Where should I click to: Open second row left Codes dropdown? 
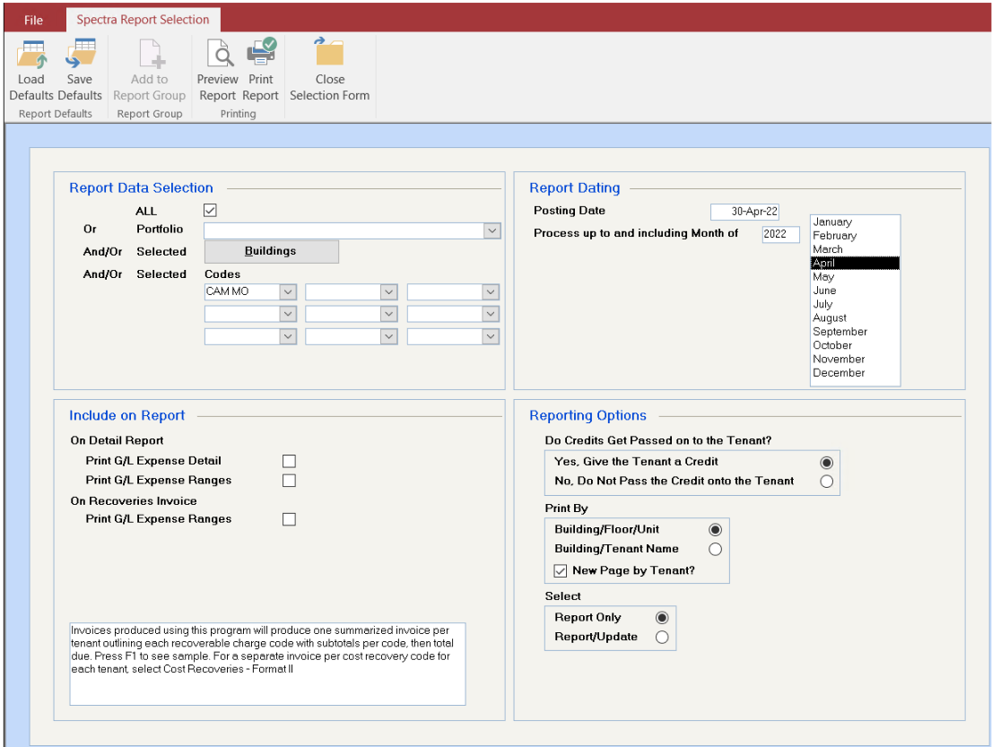tap(288, 314)
